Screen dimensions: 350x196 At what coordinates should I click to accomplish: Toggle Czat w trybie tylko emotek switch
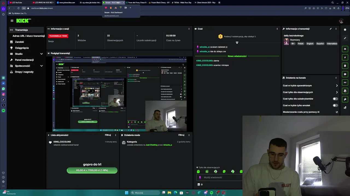(x=335, y=105)
